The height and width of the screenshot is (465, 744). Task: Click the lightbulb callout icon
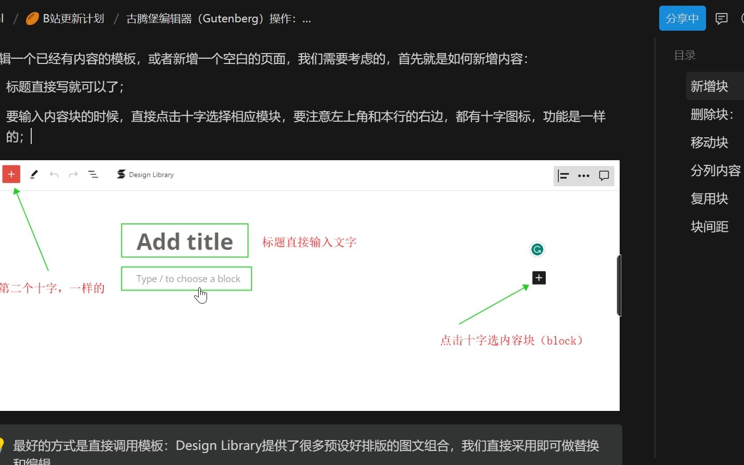point(2,445)
